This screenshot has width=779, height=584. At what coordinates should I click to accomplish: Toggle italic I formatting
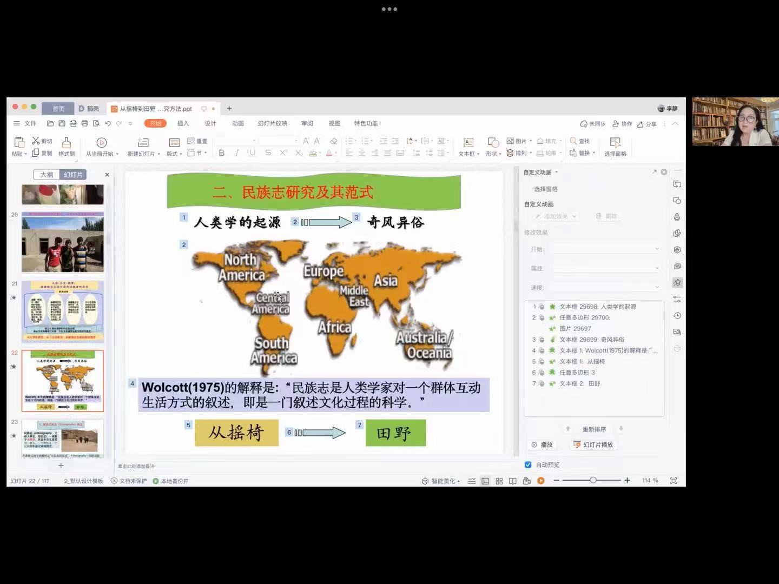pyautogui.click(x=236, y=153)
